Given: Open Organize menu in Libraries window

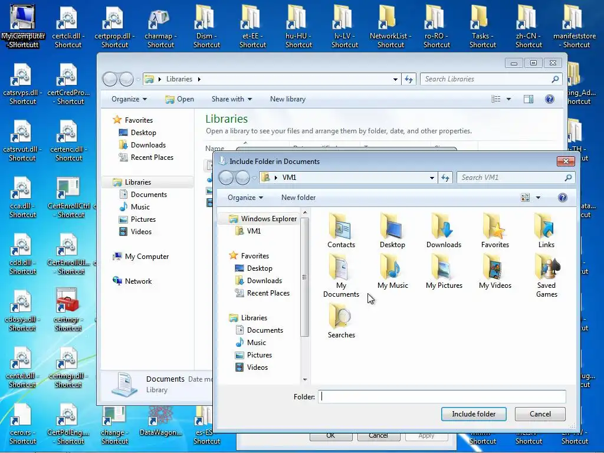Looking at the screenshot, I should pyautogui.click(x=129, y=99).
